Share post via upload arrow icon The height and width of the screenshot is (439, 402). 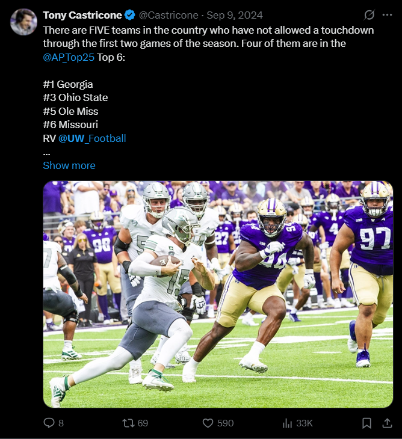(387, 423)
